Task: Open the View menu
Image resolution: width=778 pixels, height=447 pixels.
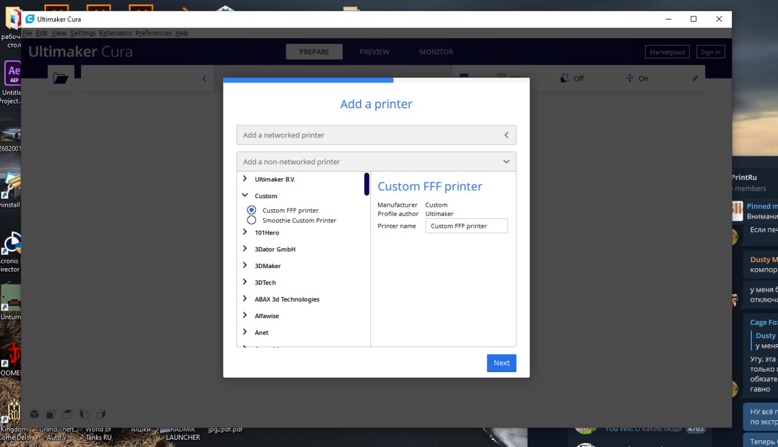Action: pos(59,33)
